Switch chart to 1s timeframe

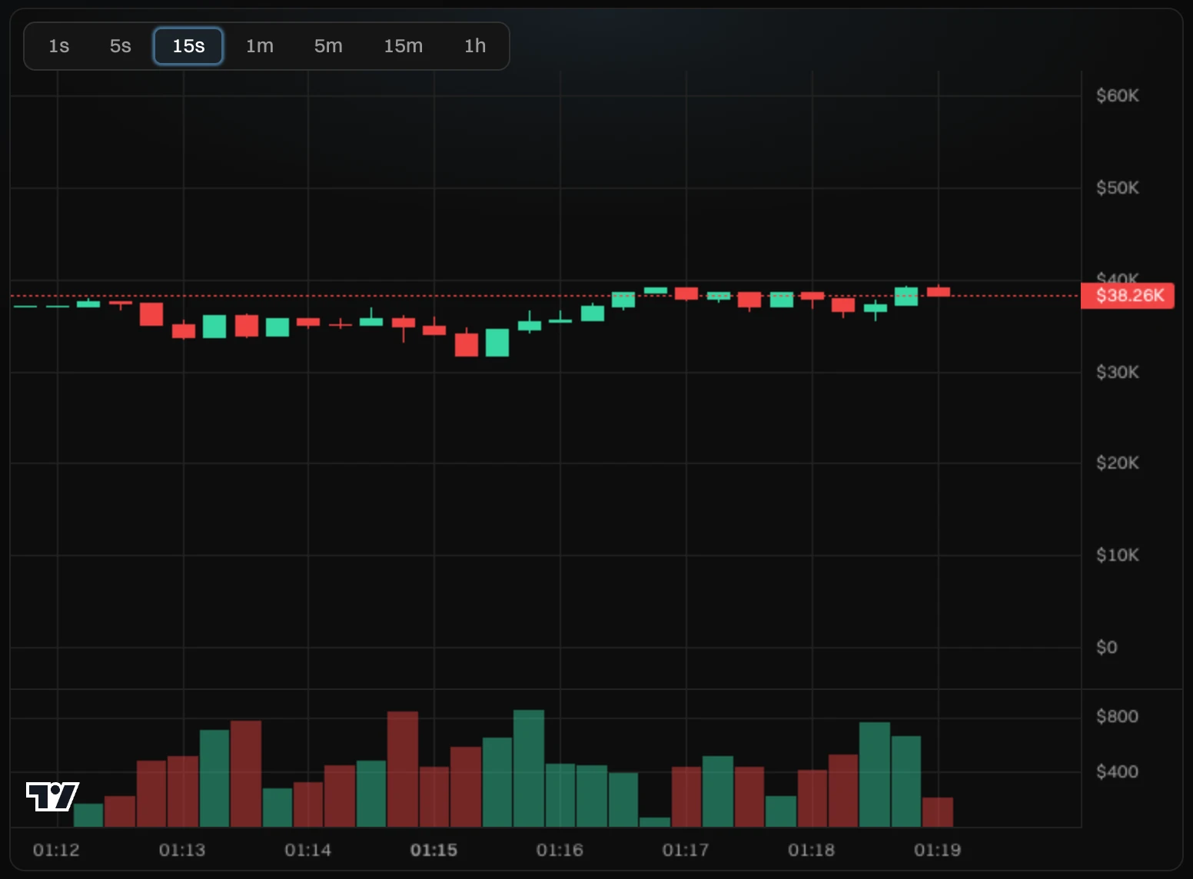(x=59, y=46)
